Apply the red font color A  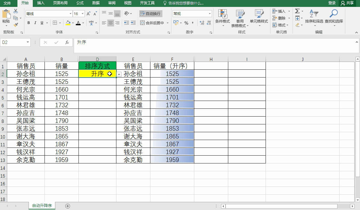pyautogui.click(x=78, y=23)
